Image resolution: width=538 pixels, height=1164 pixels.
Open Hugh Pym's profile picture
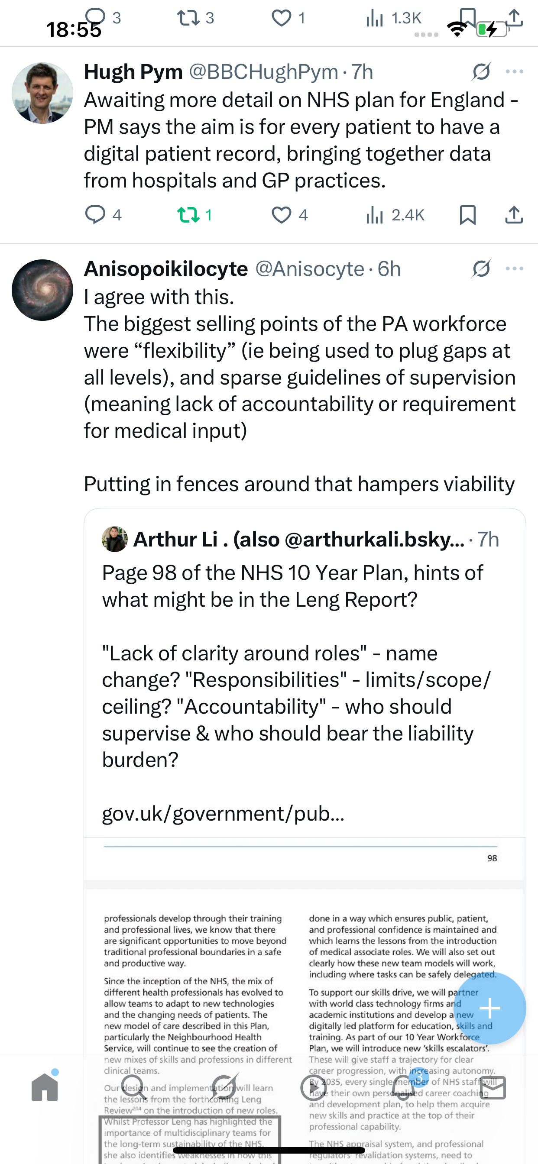42,93
